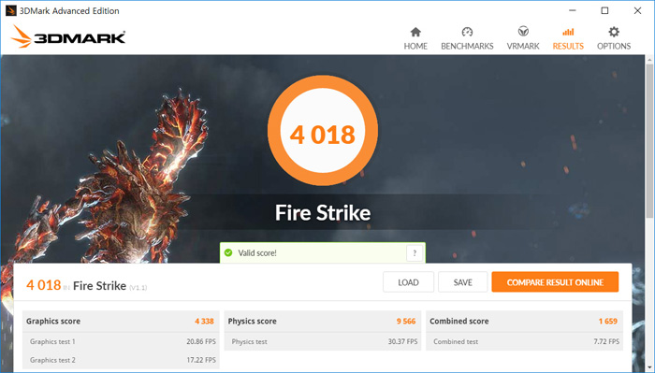The height and width of the screenshot is (373, 655).
Task: Select the Benchmarks gauge icon
Action: 467,32
